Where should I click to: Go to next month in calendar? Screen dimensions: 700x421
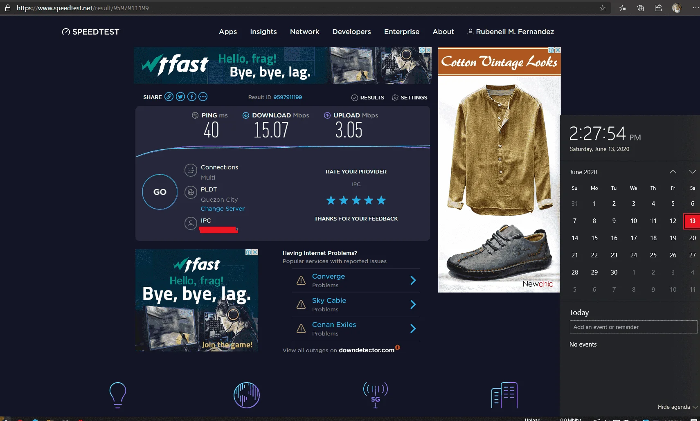692,172
